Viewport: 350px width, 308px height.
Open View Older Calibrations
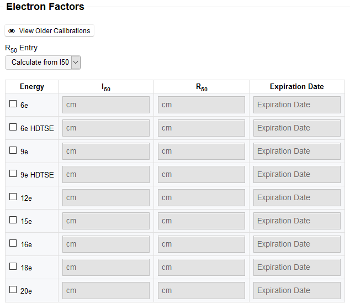coord(49,30)
